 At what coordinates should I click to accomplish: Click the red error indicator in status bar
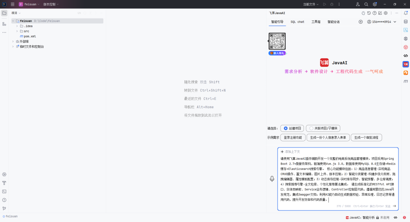pyautogui.click(x=405, y=217)
